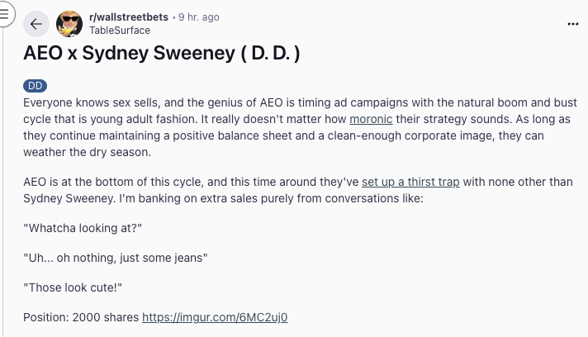Click the wallstreetbets subreddit avatar
Viewport: 588px width, 337px height.
(x=69, y=24)
